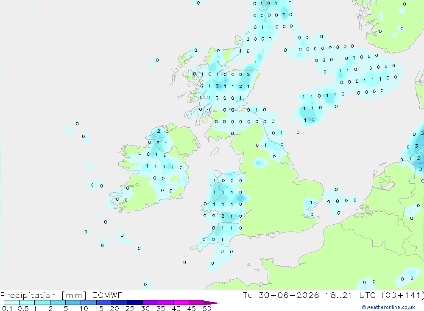Select the "18..21 UTC" time range
This screenshot has height=311, width=424.
tap(350, 295)
